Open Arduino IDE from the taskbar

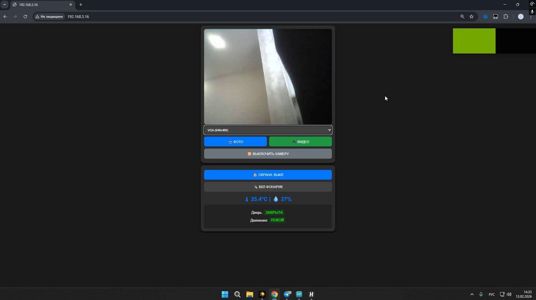click(299, 294)
